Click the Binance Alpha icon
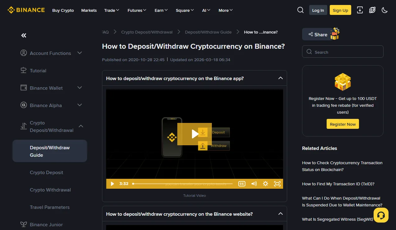396x230 pixels. coord(24,105)
